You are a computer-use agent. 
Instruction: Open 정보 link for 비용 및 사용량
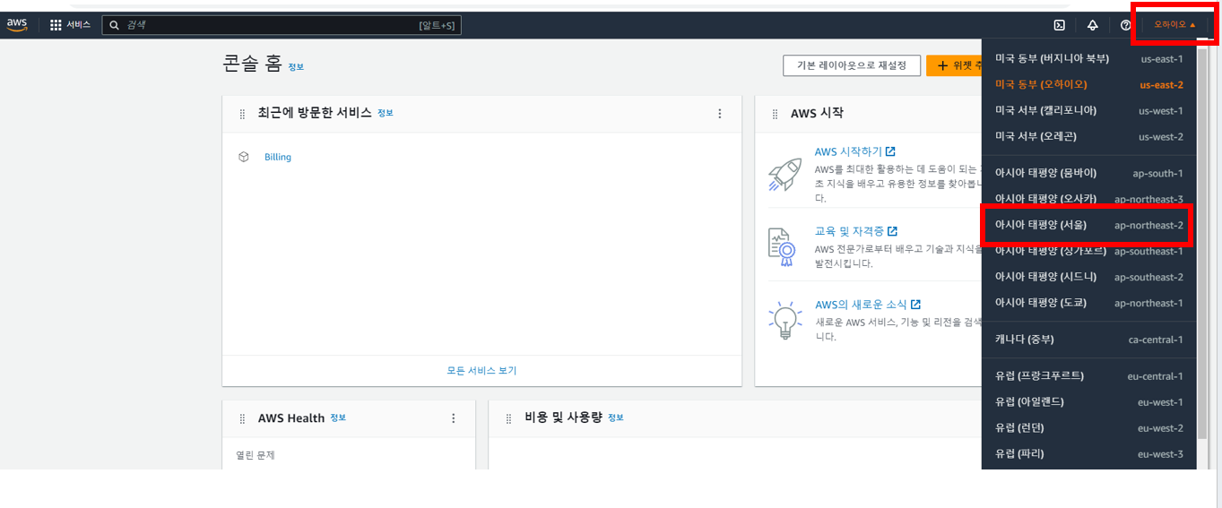point(616,418)
